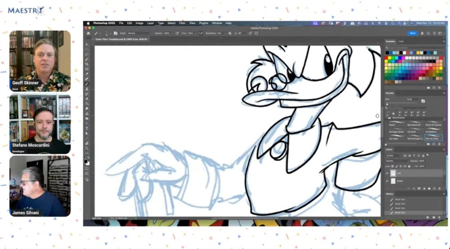This screenshot has width=450, height=249.
Task: Select the Horizontal Type tool
Action: click(x=87, y=128)
